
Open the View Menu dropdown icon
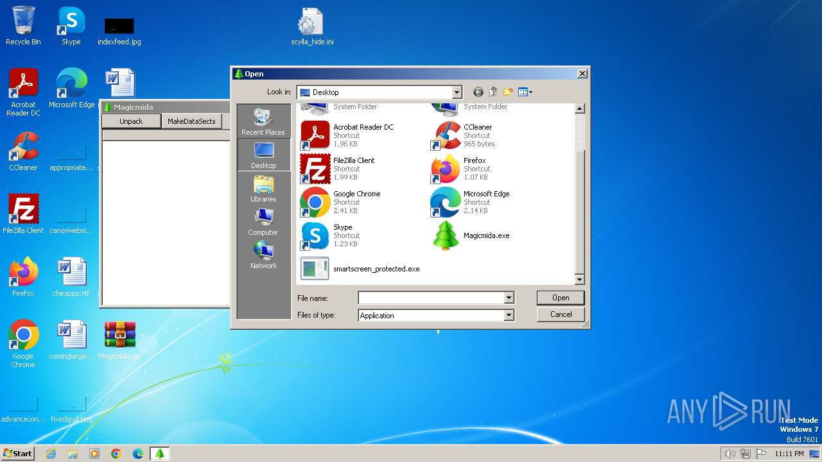[525, 92]
